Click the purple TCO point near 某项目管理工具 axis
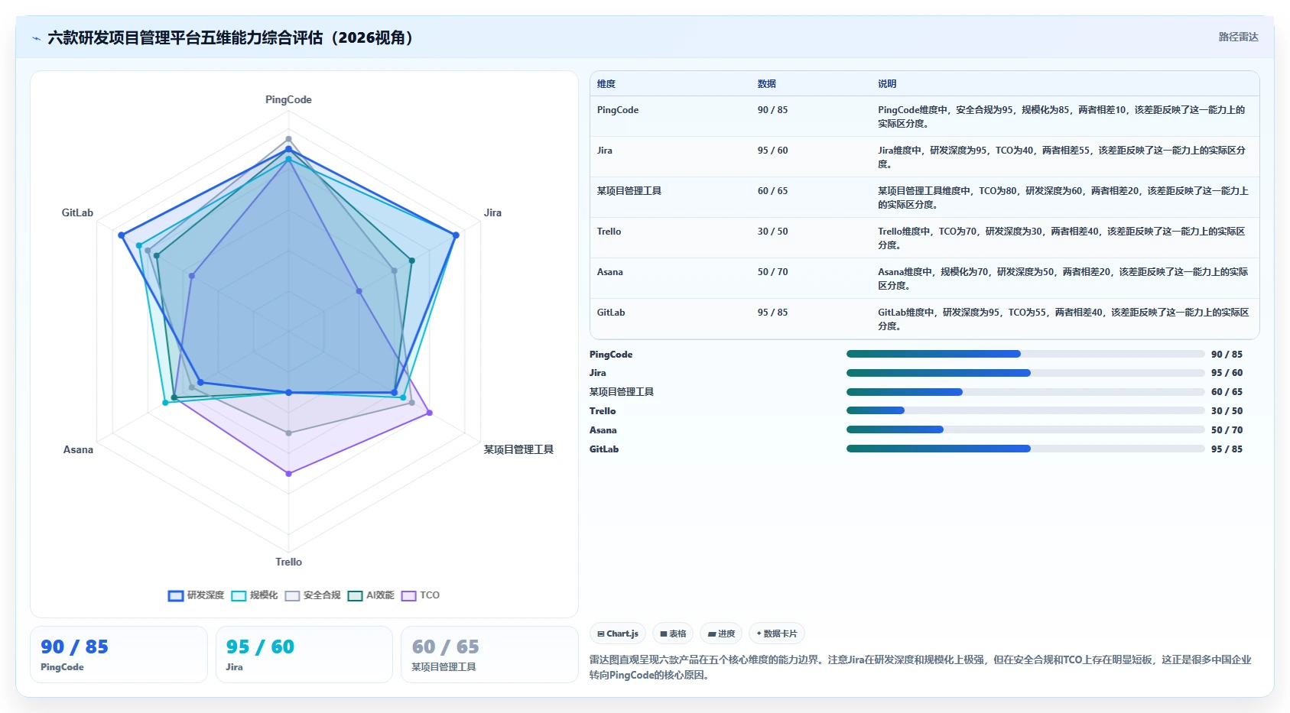The width and height of the screenshot is (1290, 713). (430, 413)
